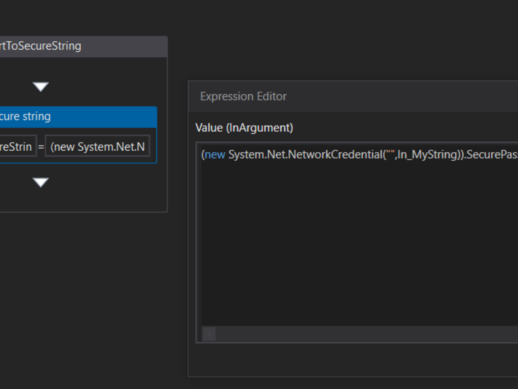Click the horizontal scrollbar left arrow

click(x=209, y=334)
